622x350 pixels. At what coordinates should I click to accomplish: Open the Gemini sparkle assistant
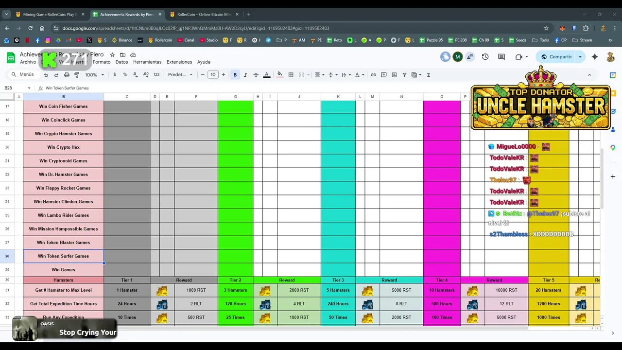[595, 57]
